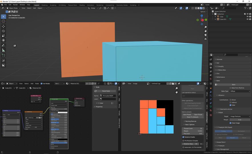This screenshot has height=154, width=252.
Task: Enable Indirect contribution checkbox
Action: (x=230, y=102)
